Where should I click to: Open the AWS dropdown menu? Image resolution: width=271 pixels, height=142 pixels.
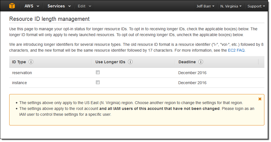pyautogui.click(x=32, y=6)
